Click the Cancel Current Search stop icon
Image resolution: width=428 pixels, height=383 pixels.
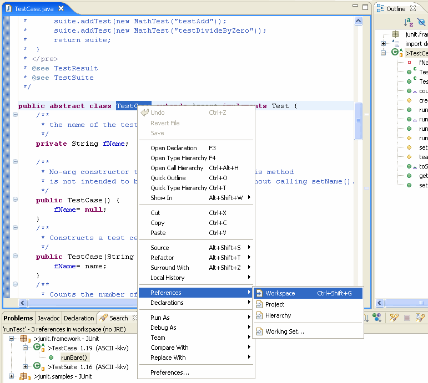click(x=407, y=318)
